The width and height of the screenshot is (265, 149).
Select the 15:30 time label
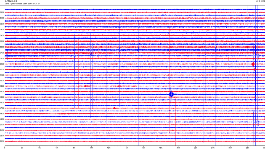pyautogui.click(x=2, y=97)
